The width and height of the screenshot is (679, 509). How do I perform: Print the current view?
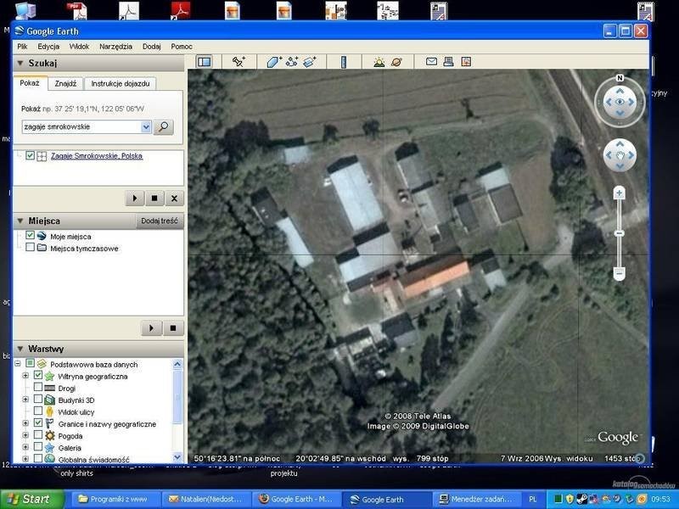coord(449,62)
